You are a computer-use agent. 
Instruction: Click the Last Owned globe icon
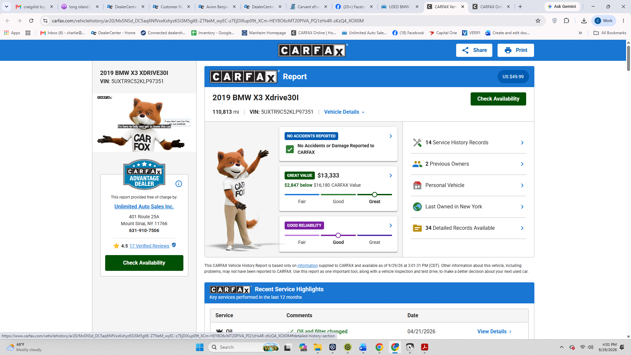point(417,207)
